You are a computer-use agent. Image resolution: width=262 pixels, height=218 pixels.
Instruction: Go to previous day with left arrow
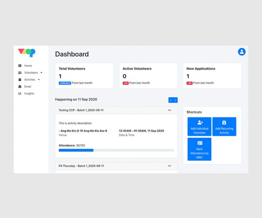[x=171, y=100]
